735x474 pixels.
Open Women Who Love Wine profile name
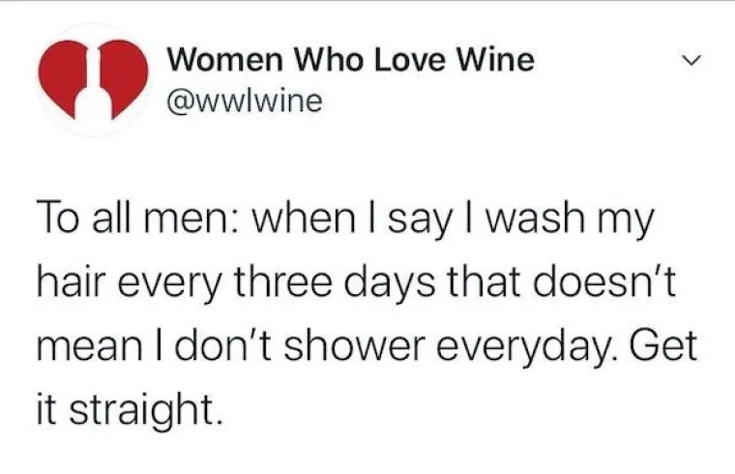(350, 60)
